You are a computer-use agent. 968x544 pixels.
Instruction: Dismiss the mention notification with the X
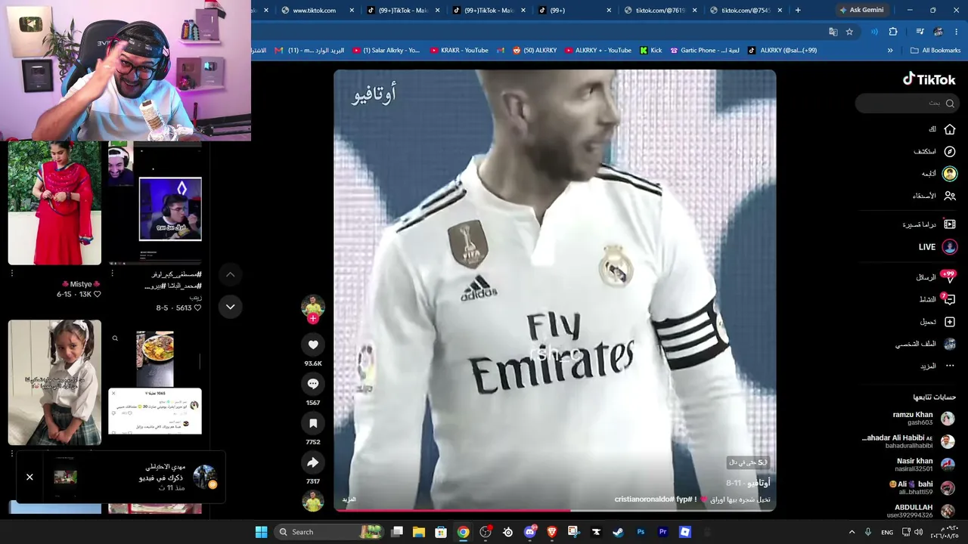[29, 477]
